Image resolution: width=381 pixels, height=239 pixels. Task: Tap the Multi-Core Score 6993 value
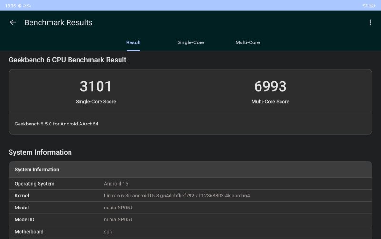(270, 86)
